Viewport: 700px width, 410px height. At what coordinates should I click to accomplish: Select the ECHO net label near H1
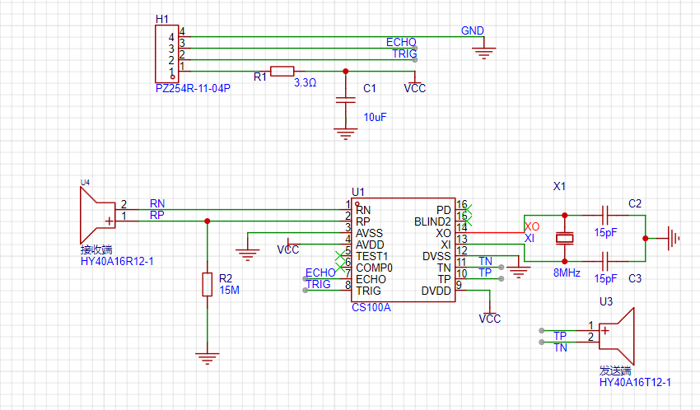click(x=401, y=42)
